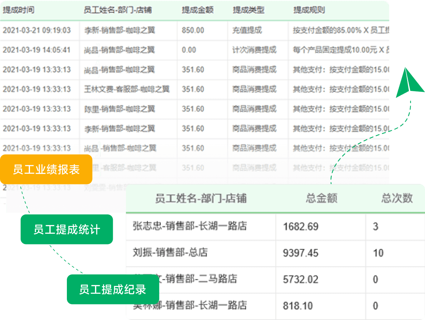Click 商品消费提成 in the 陈里 row

(x=254, y=109)
